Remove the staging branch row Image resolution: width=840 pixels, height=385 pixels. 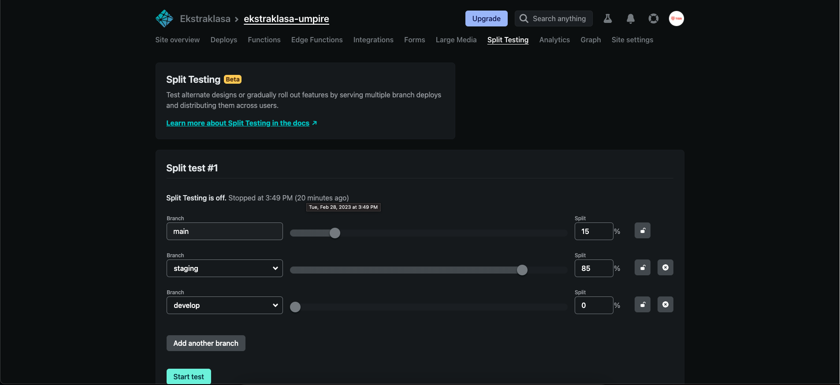click(665, 267)
